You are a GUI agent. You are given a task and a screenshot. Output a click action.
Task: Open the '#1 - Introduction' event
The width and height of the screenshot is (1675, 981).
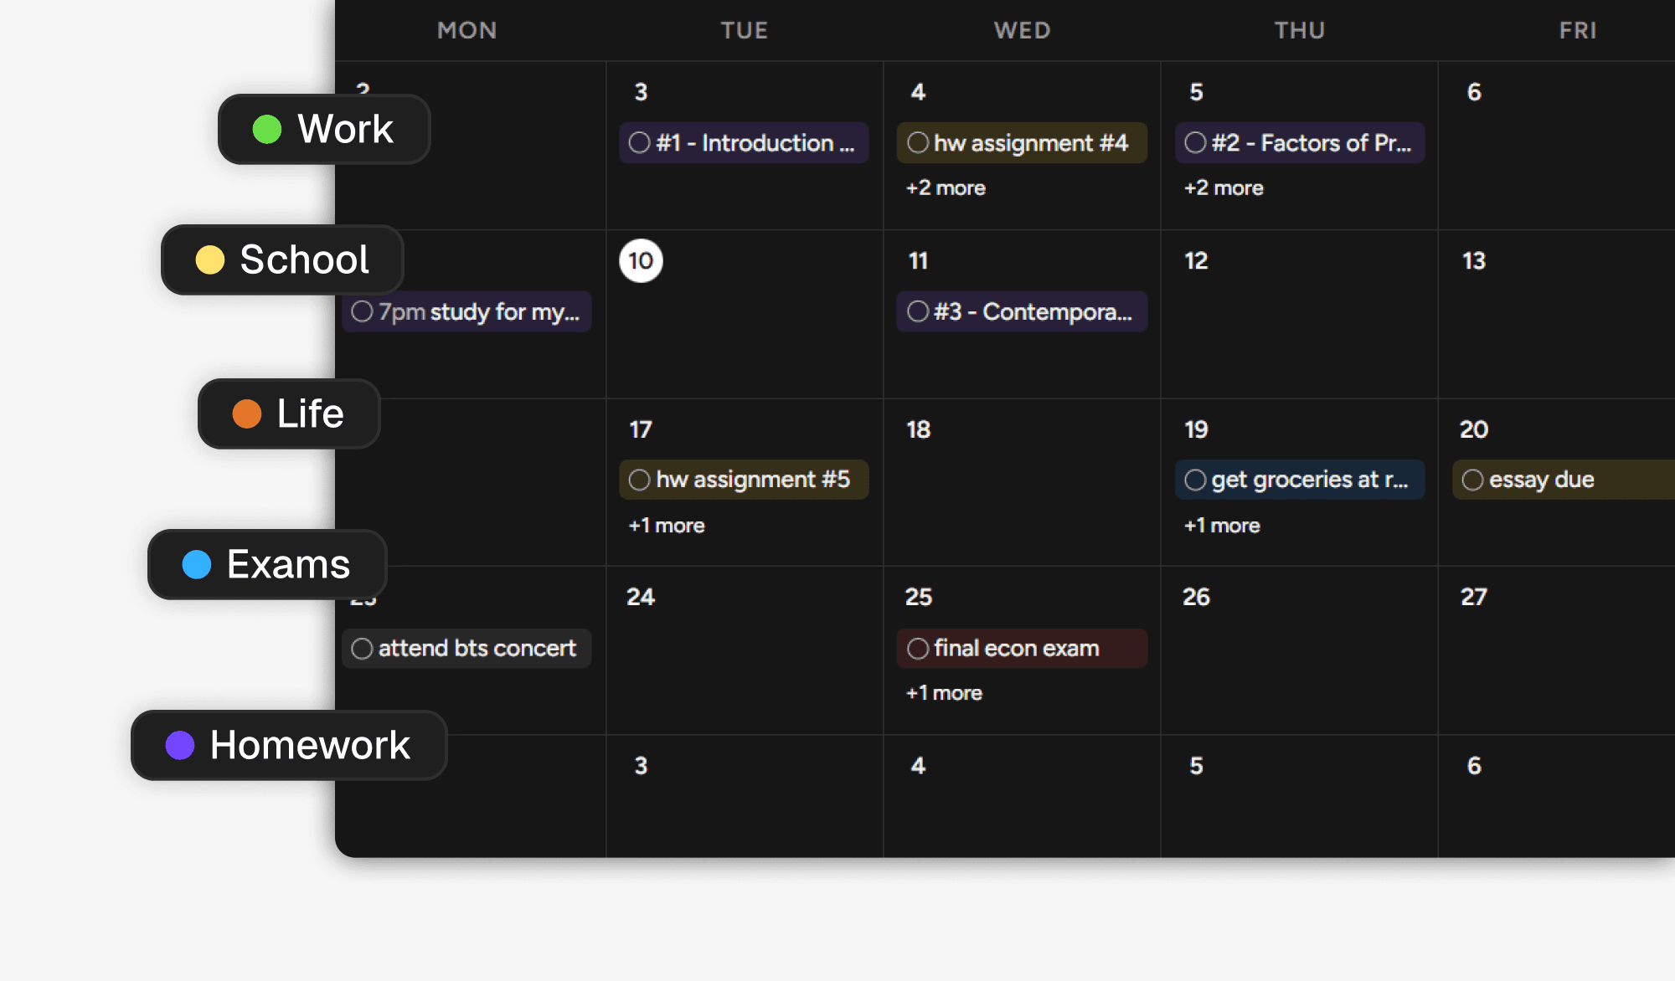coord(744,142)
